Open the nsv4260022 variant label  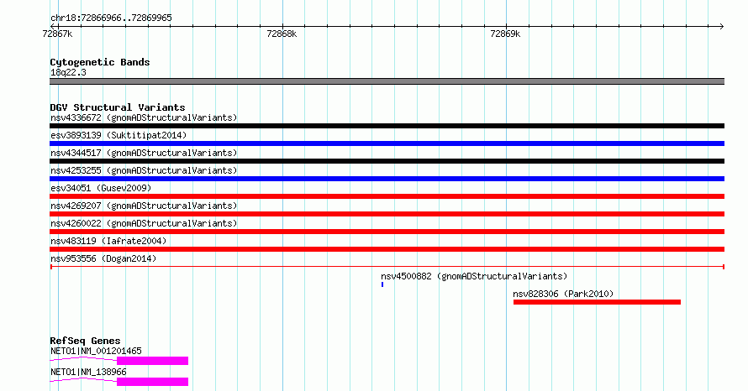144,223
